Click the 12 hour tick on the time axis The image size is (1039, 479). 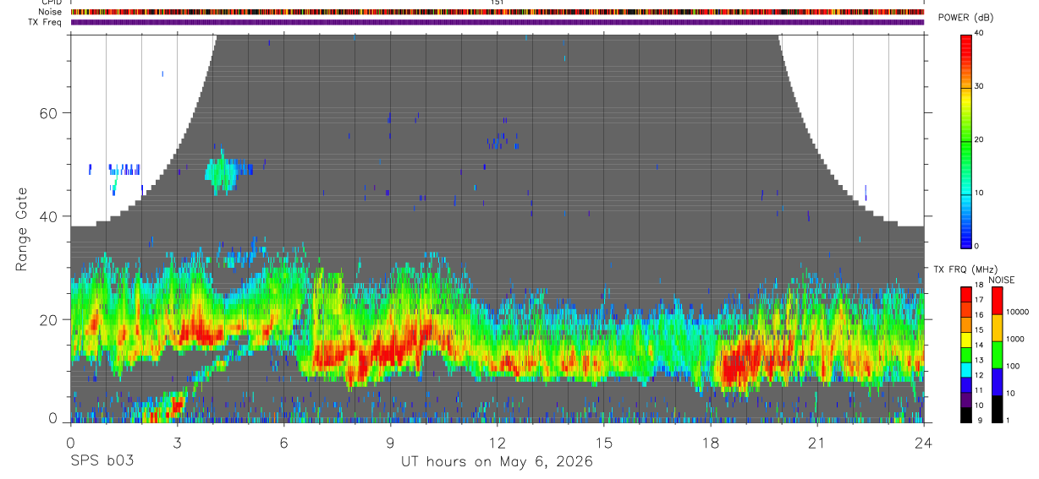tap(498, 441)
